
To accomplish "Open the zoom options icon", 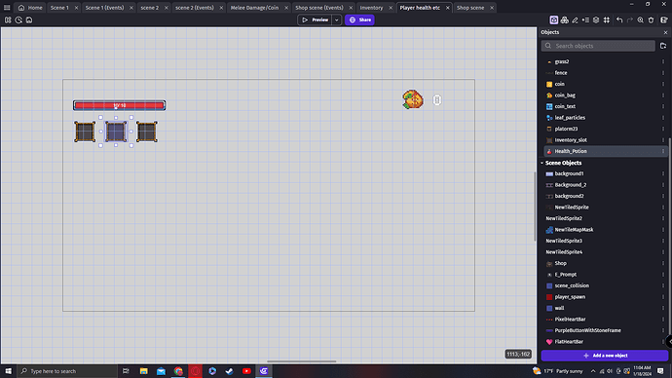I will (x=640, y=19).
